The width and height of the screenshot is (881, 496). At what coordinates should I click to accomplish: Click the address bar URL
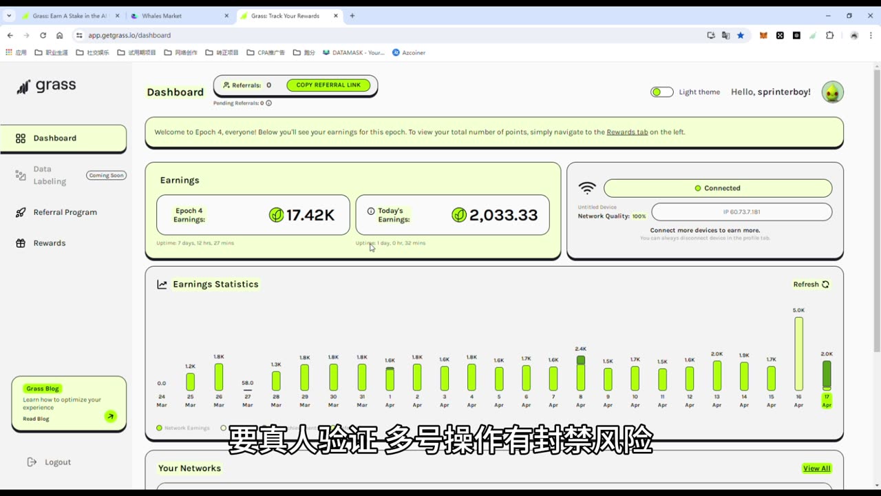click(129, 35)
